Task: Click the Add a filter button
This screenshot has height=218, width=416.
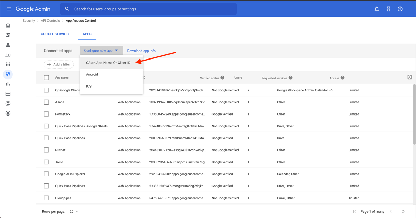Action: pyautogui.click(x=59, y=64)
